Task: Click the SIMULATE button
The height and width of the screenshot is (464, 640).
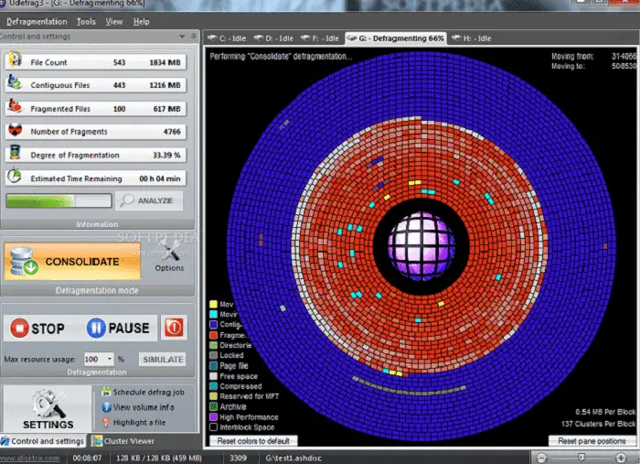Action: click(x=163, y=360)
